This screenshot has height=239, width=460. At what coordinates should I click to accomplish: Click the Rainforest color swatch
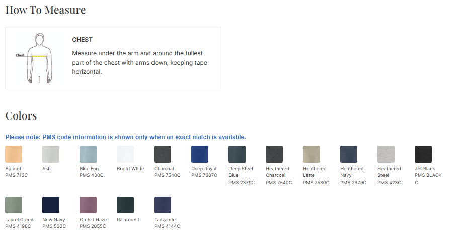tap(125, 205)
